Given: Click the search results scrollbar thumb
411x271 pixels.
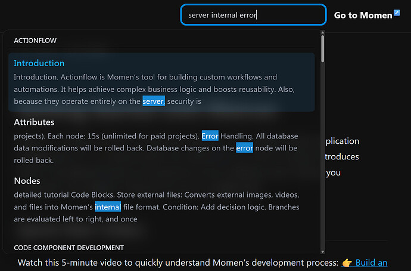Looking at the screenshot, I should point(322,49).
